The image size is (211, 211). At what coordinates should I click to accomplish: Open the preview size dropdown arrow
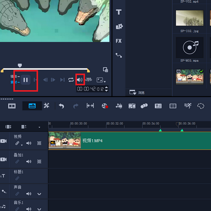105,82
